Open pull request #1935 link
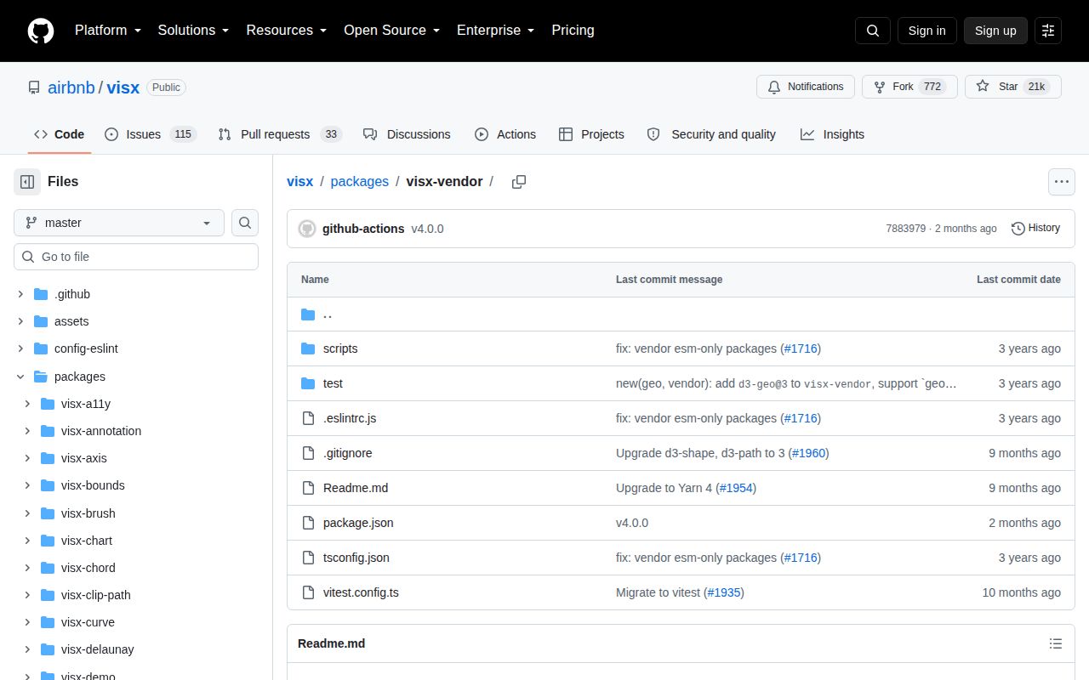1089x680 pixels. pyautogui.click(x=724, y=592)
